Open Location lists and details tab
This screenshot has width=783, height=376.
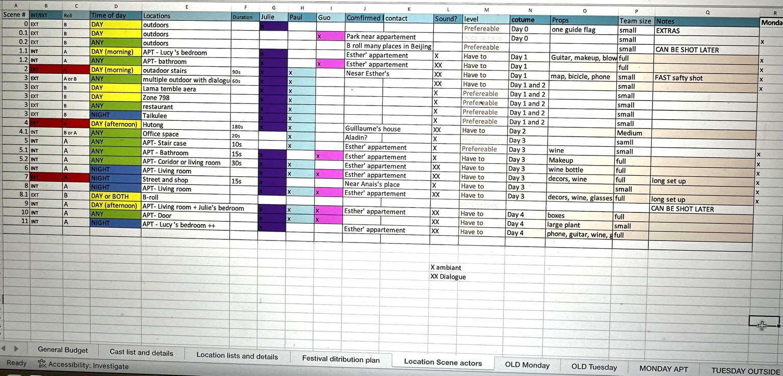[237, 356]
